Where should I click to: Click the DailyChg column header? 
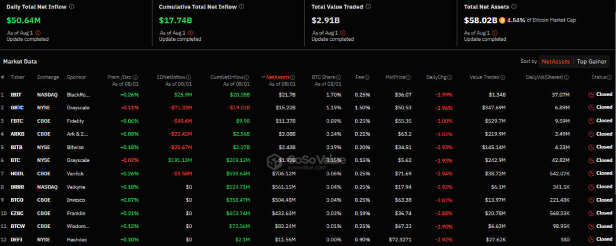point(437,77)
